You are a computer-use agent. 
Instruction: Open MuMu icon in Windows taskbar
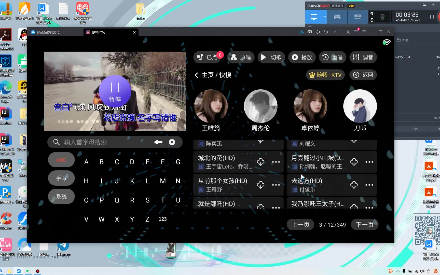pos(19,271)
